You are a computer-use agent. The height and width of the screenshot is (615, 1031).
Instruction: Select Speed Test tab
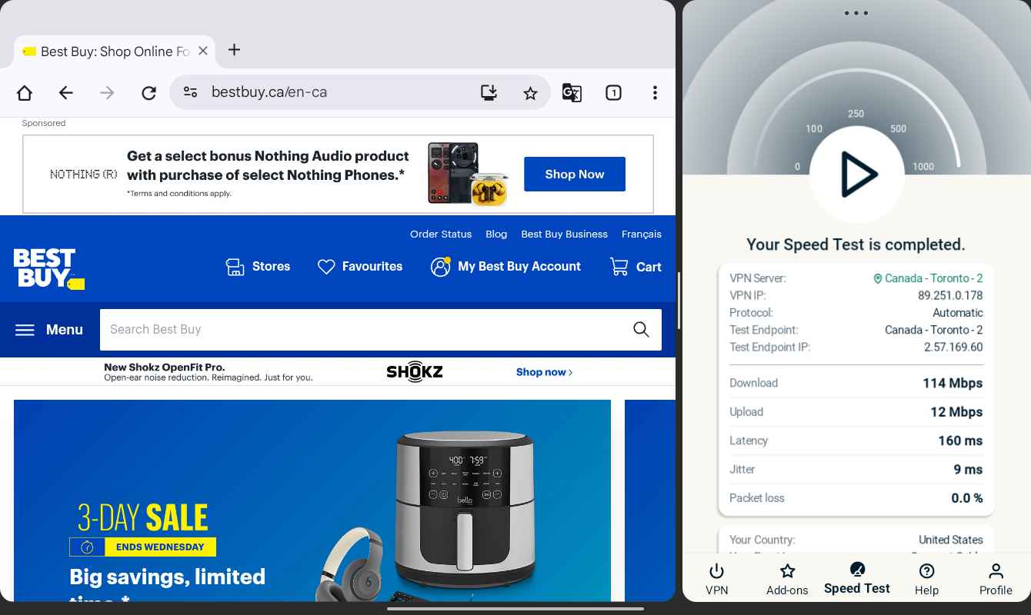tap(857, 580)
